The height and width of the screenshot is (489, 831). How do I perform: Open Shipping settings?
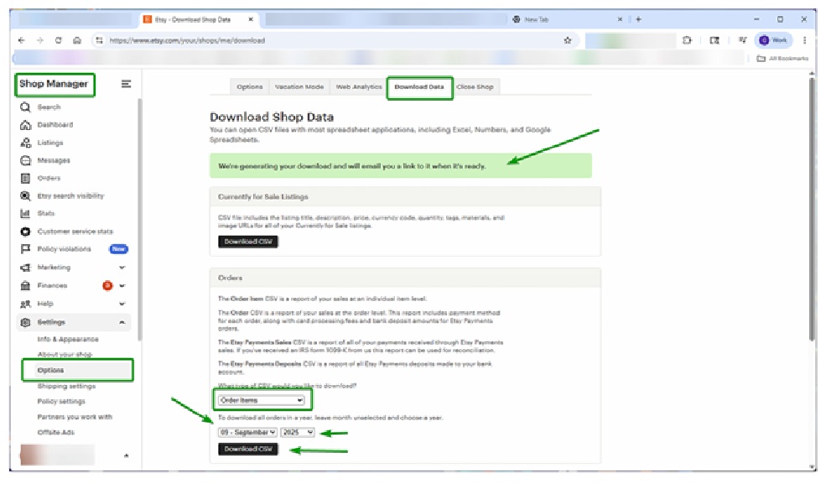[66, 386]
